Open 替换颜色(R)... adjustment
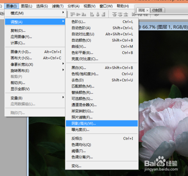This screenshot has height=176, width=188. pyautogui.click(x=102, y=92)
